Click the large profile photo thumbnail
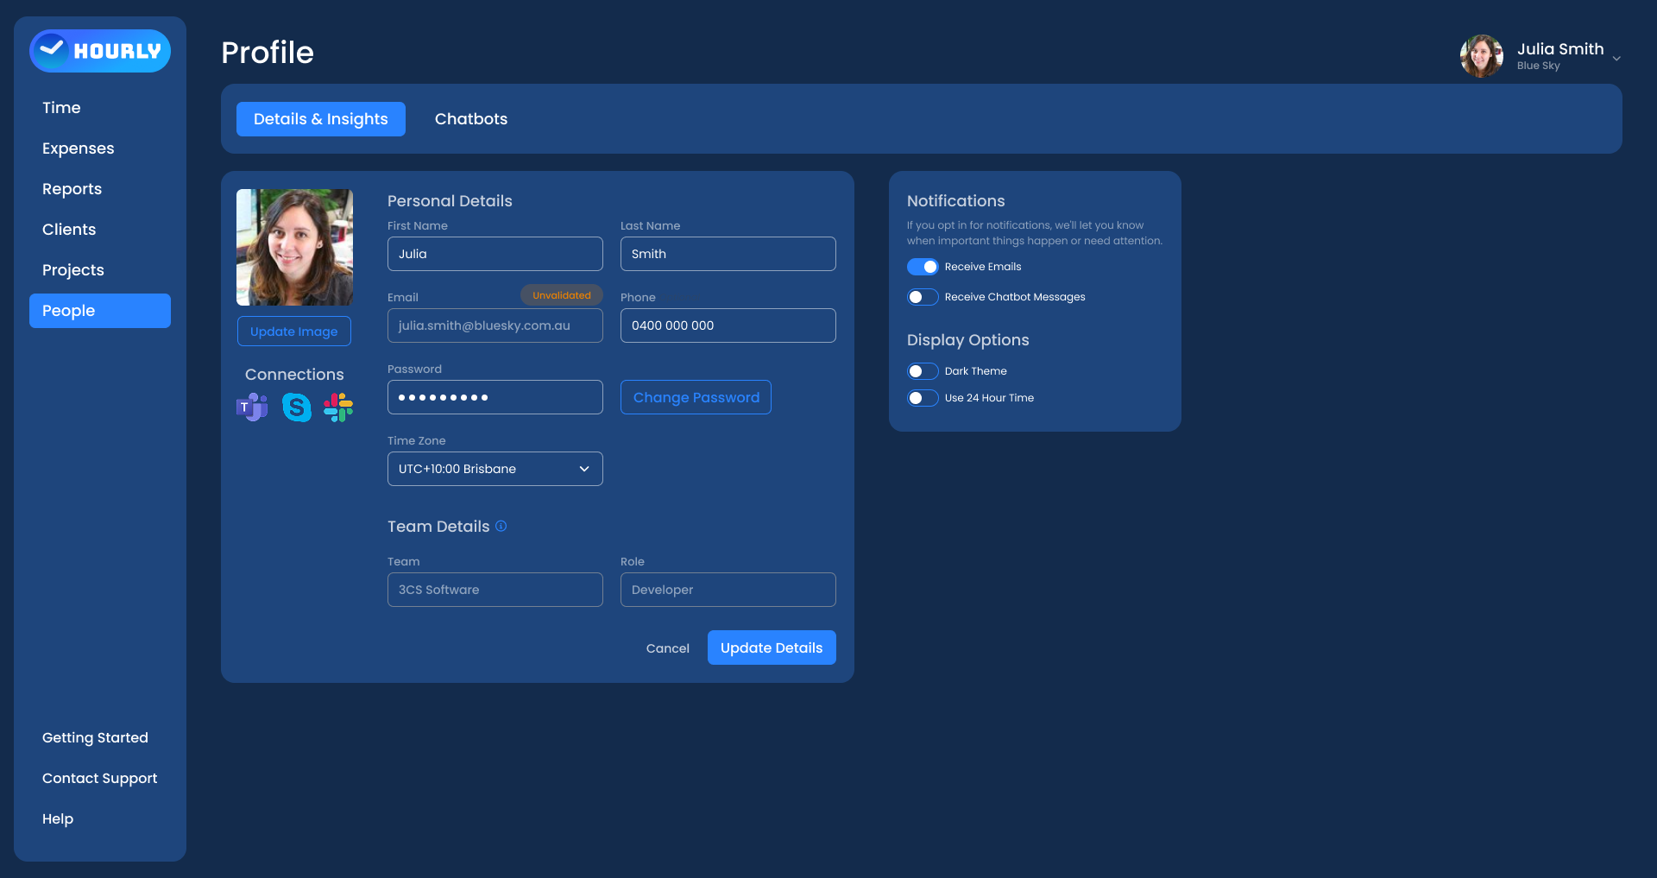1657x878 pixels. (294, 247)
